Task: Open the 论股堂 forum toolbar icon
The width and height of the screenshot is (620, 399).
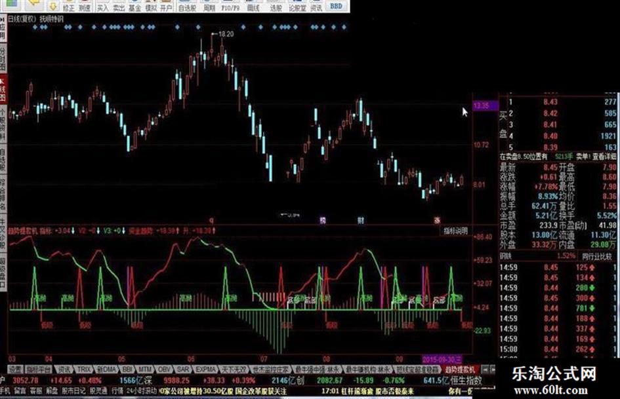Action: pos(297,6)
